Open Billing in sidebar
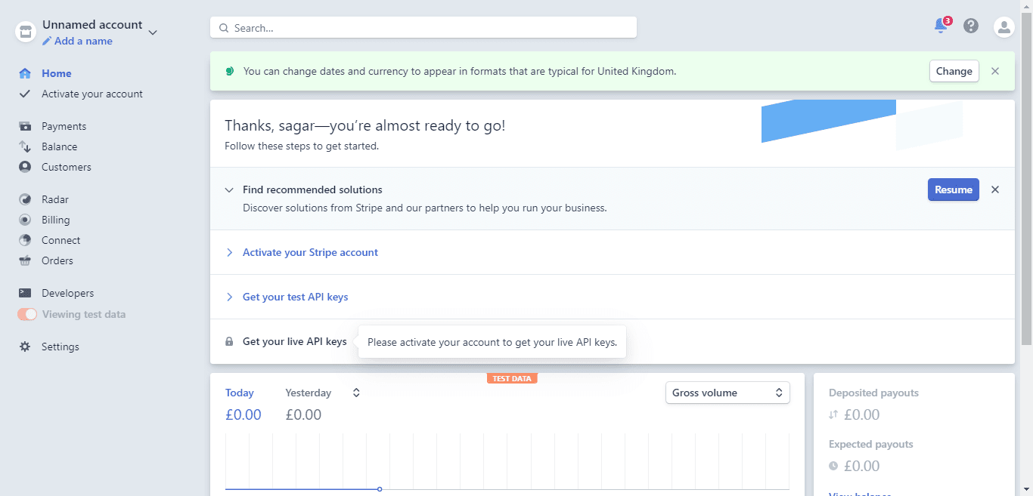 [56, 220]
